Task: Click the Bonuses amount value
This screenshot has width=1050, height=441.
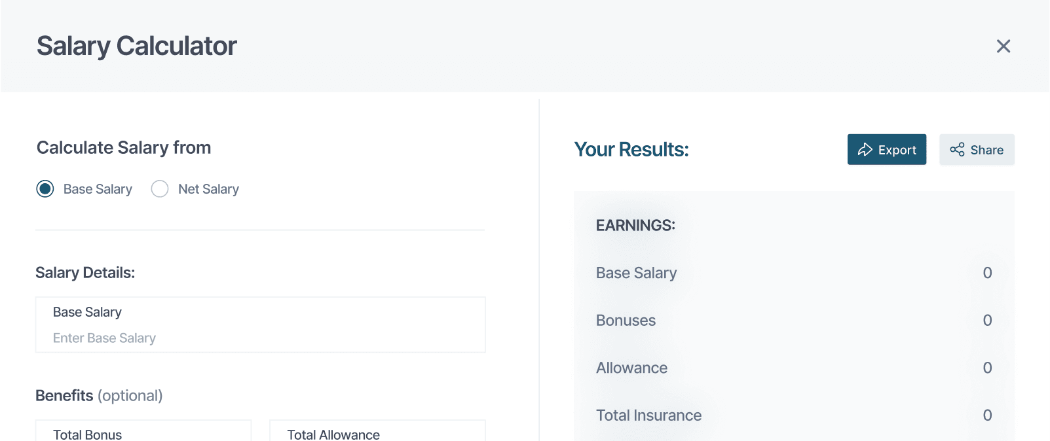Action: (x=987, y=321)
